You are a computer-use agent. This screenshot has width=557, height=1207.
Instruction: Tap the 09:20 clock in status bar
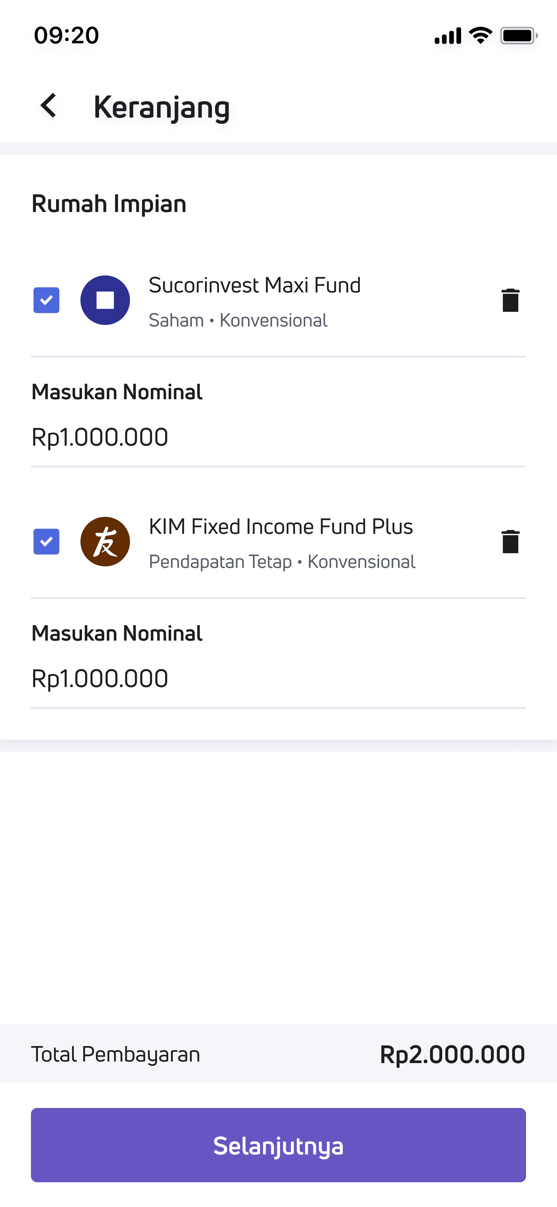tap(67, 36)
